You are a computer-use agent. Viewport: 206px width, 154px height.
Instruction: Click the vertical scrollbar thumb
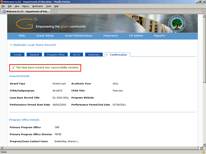point(204,50)
